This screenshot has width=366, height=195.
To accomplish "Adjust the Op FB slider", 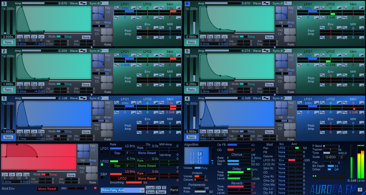I will pyautogui.click(x=239, y=145).
